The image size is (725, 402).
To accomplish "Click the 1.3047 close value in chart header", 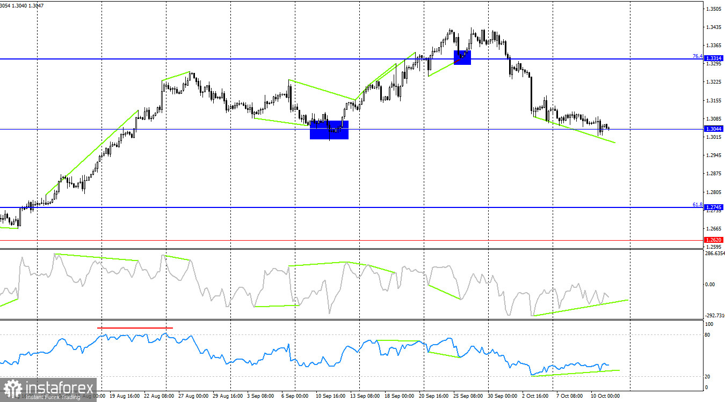I will coord(35,5).
